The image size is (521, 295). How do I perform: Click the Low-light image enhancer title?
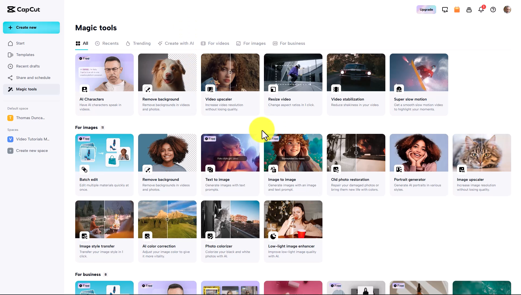[291, 246]
